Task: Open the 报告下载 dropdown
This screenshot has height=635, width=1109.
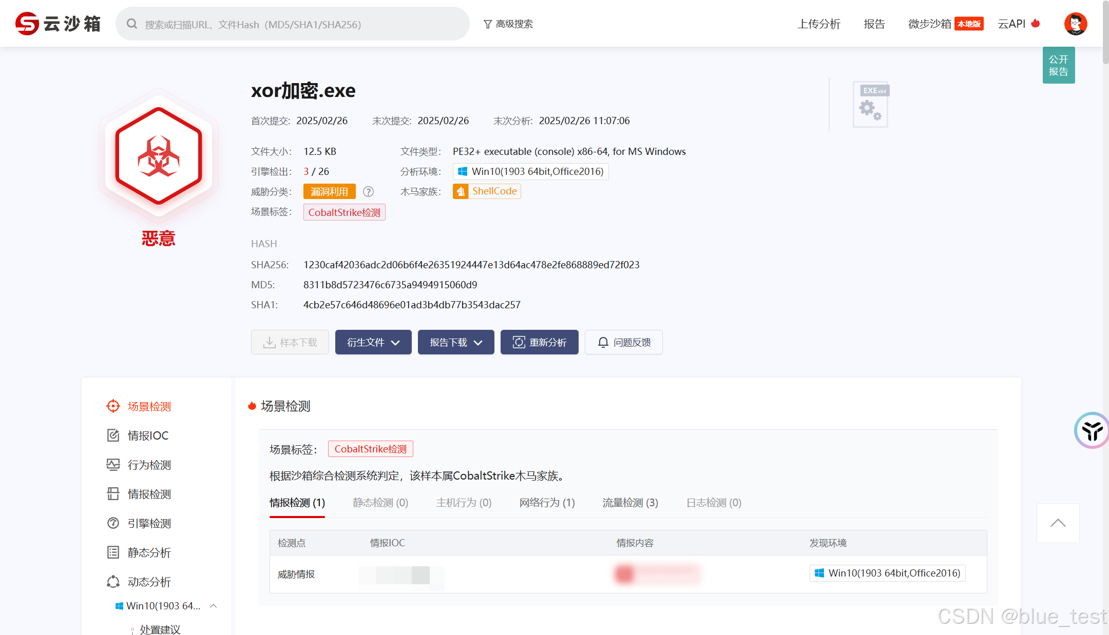Action: pos(455,342)
